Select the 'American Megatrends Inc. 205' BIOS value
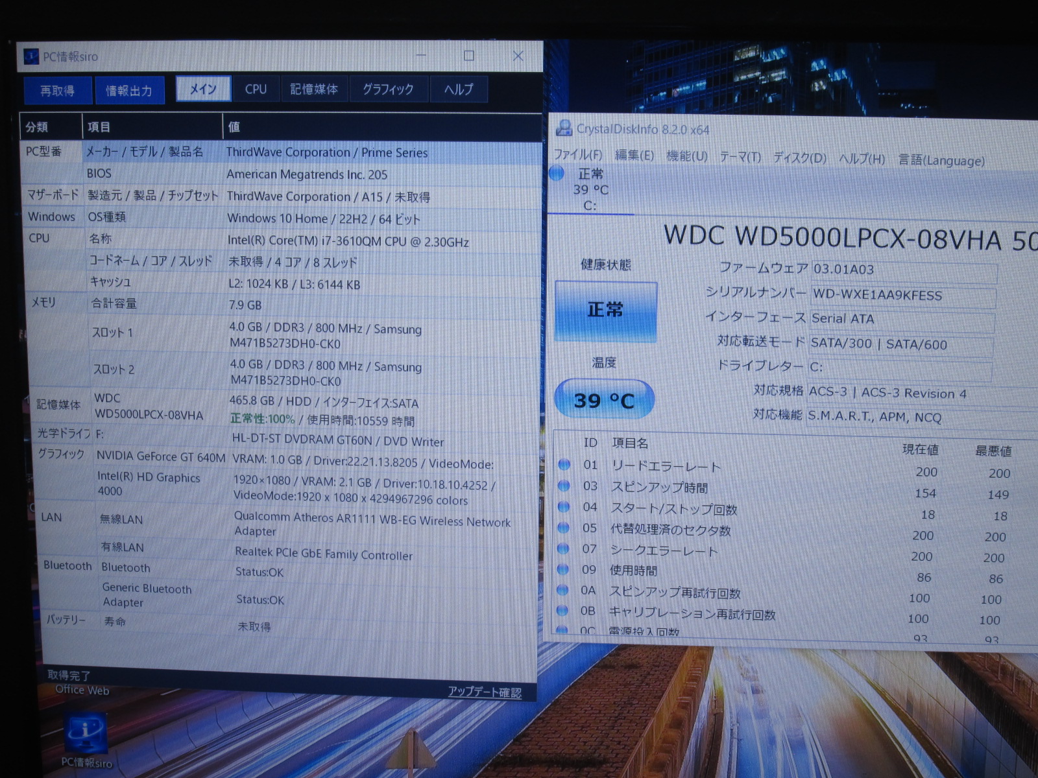The image size is (1038, 778). [x=307, y=174]
